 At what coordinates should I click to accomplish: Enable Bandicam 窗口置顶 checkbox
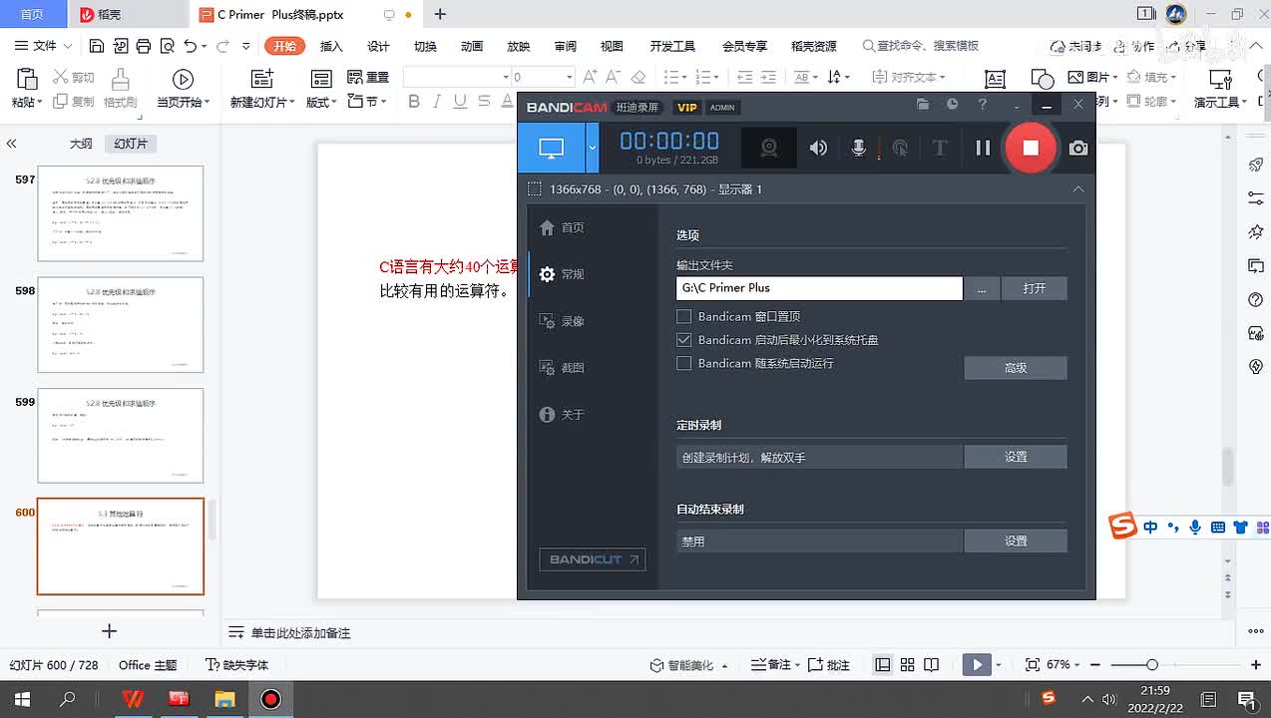(x=683, y=316)
